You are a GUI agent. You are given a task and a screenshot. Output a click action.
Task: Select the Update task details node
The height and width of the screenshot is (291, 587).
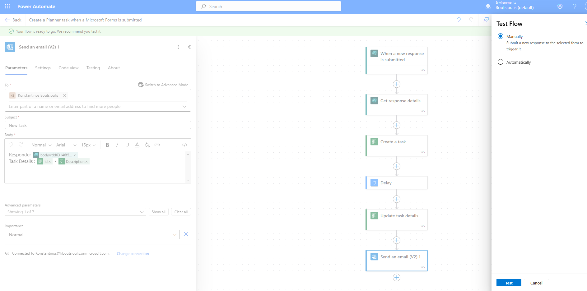(397, 220)
